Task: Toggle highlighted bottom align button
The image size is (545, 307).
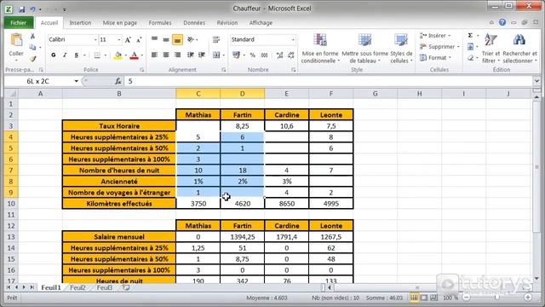Action: pos(177,40)
